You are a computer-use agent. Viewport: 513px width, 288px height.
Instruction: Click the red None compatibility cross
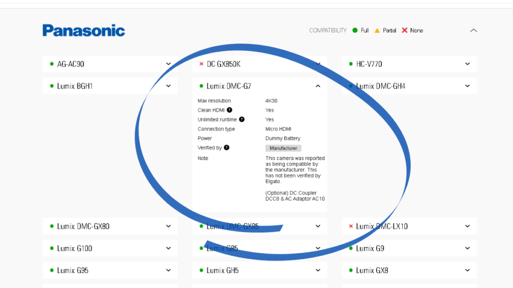(405, 30)
